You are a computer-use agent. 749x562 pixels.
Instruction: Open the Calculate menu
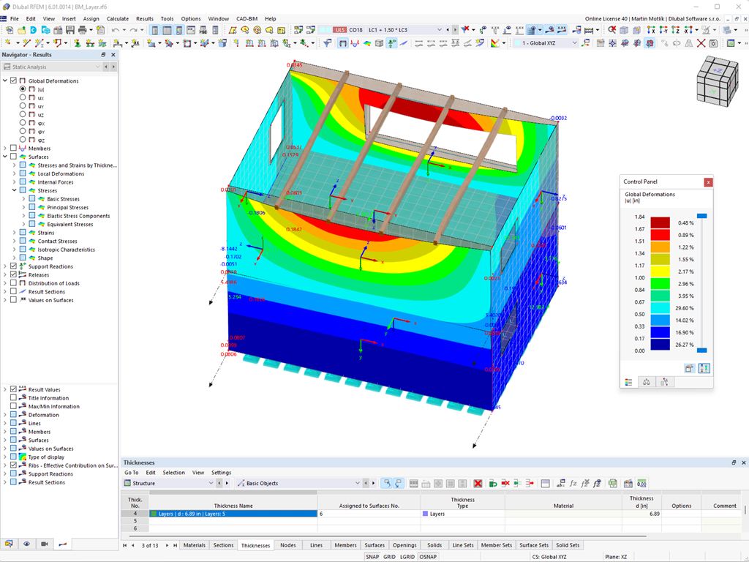point(118,18)
